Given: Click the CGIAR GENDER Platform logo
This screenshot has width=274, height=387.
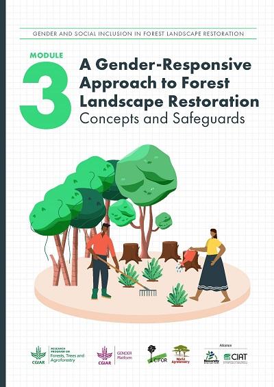Looking at the screenshot, I should click(114, 355).
